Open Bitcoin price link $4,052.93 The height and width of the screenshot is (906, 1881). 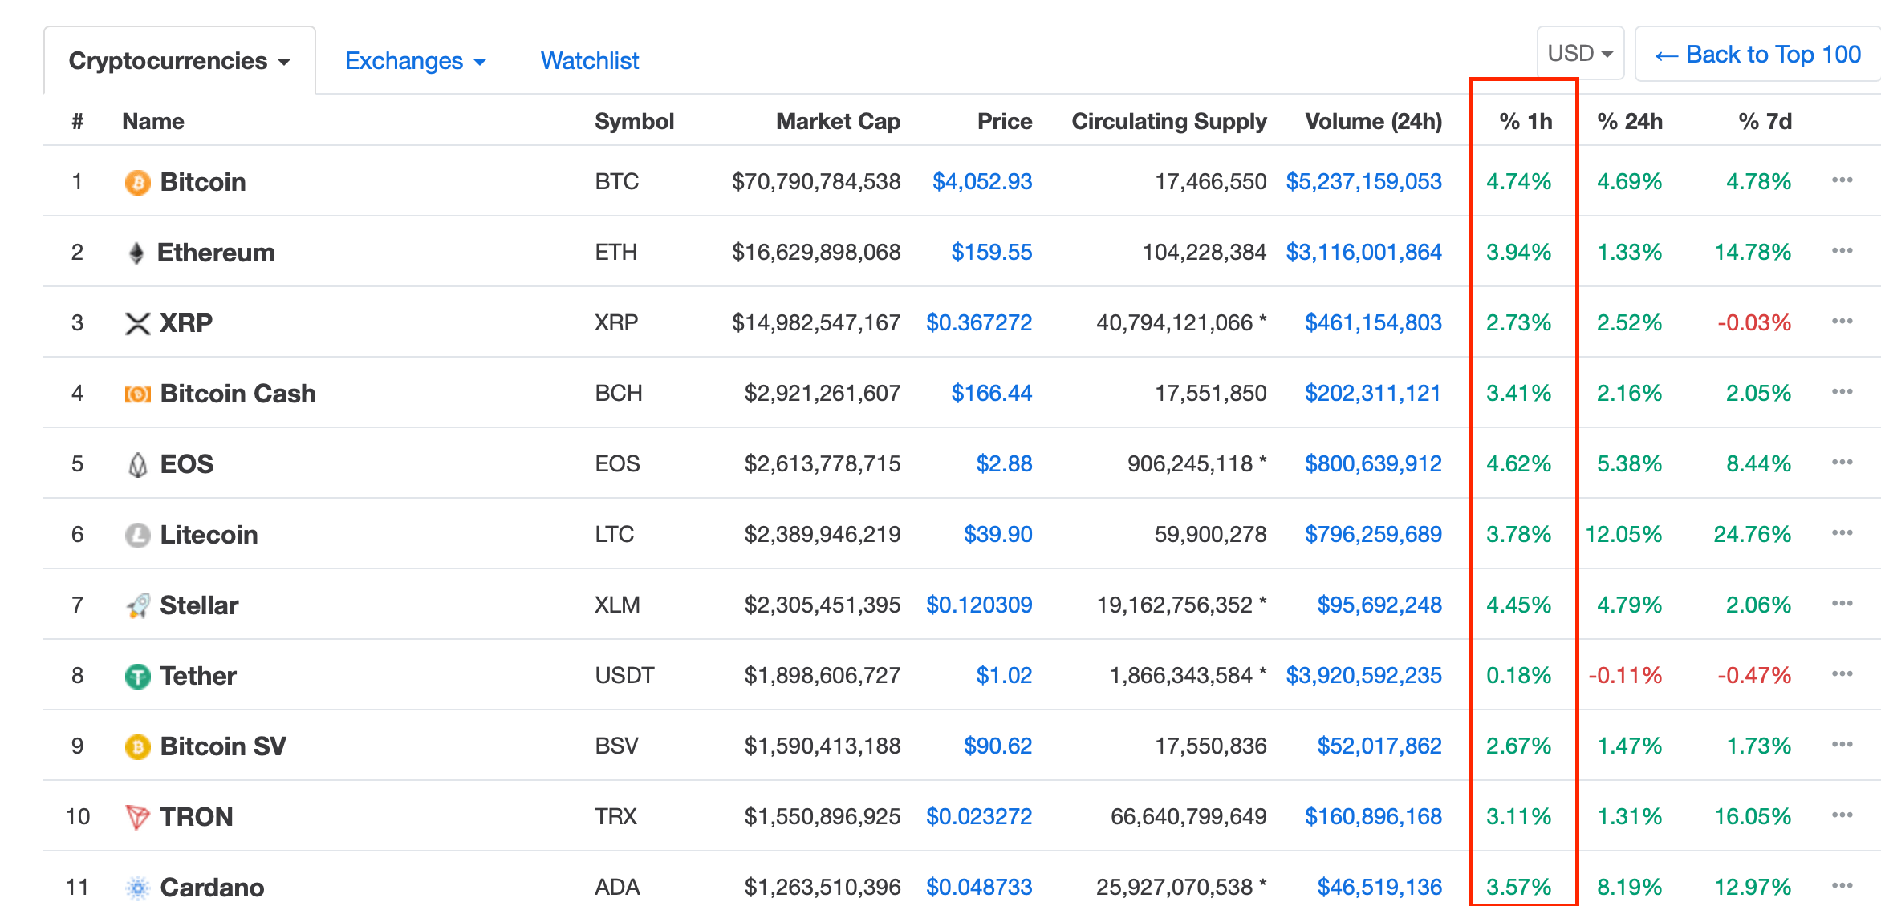(981, 182)
